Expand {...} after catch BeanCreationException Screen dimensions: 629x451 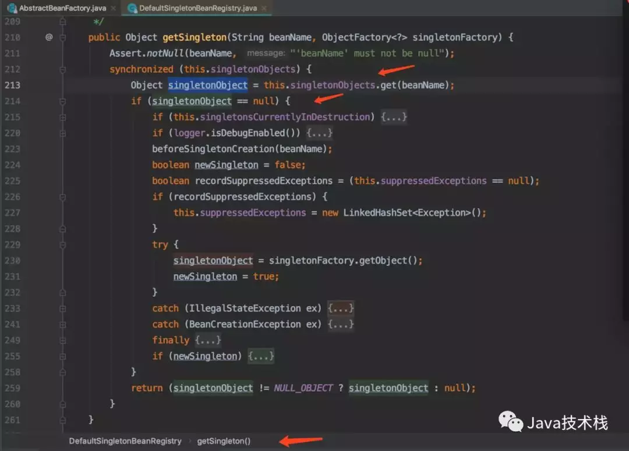341,324
